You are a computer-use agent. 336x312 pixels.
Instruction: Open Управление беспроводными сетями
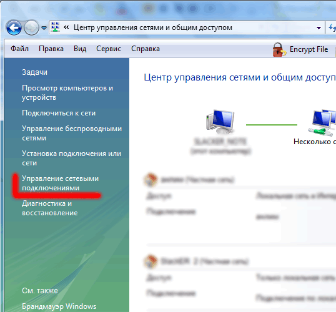[72, 133]
